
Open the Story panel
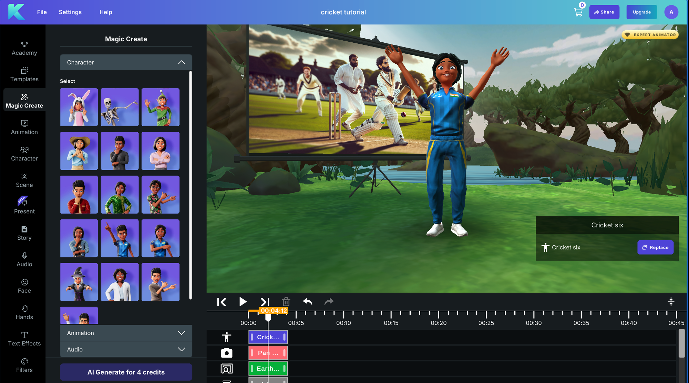24,233
